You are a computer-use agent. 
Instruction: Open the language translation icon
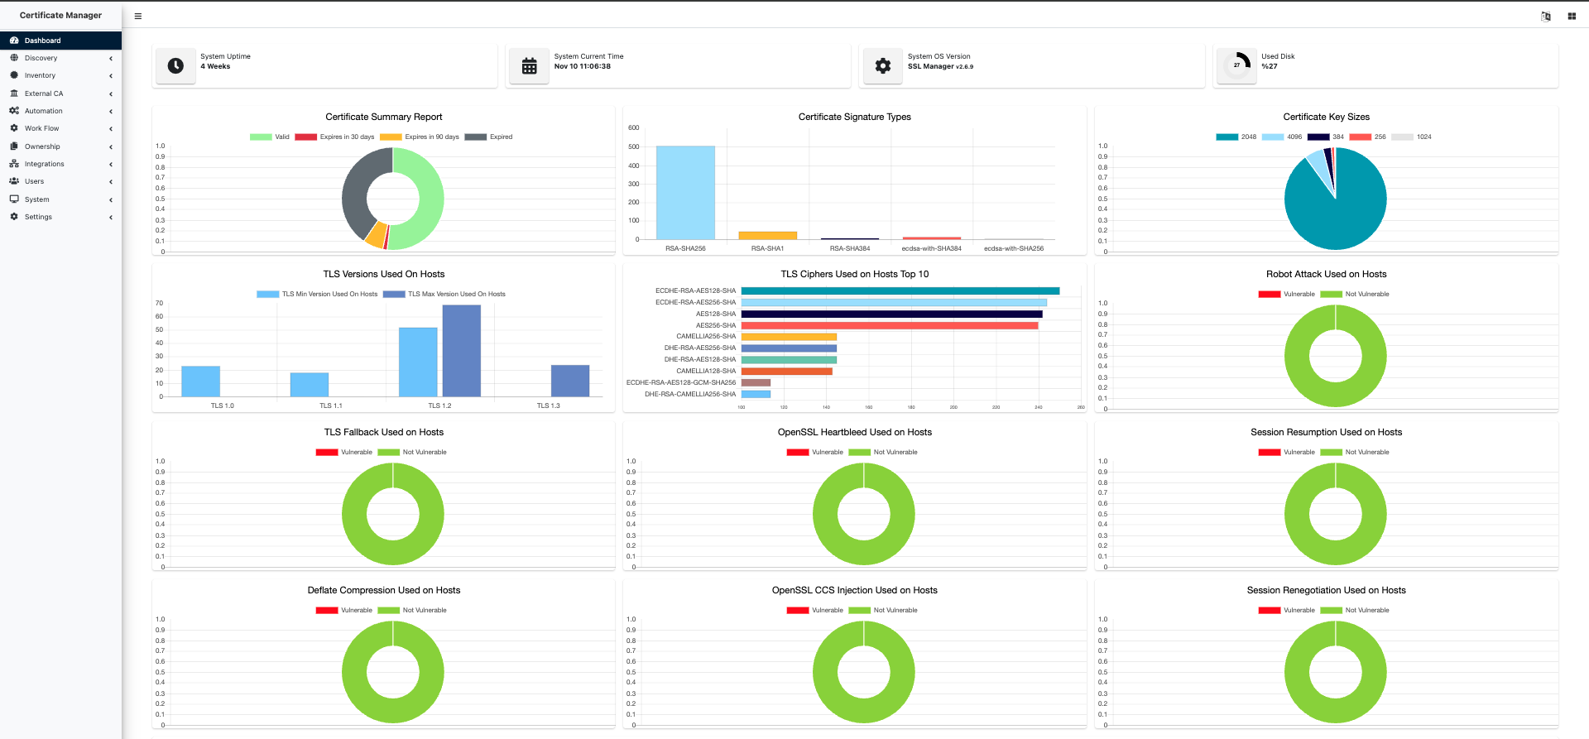tap(1545, 16)
